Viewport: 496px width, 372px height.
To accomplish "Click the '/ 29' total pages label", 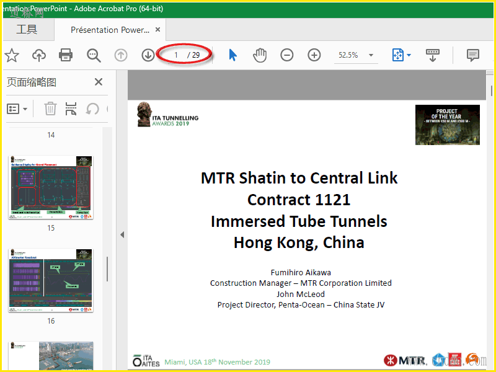I will [x=193, y=55].
